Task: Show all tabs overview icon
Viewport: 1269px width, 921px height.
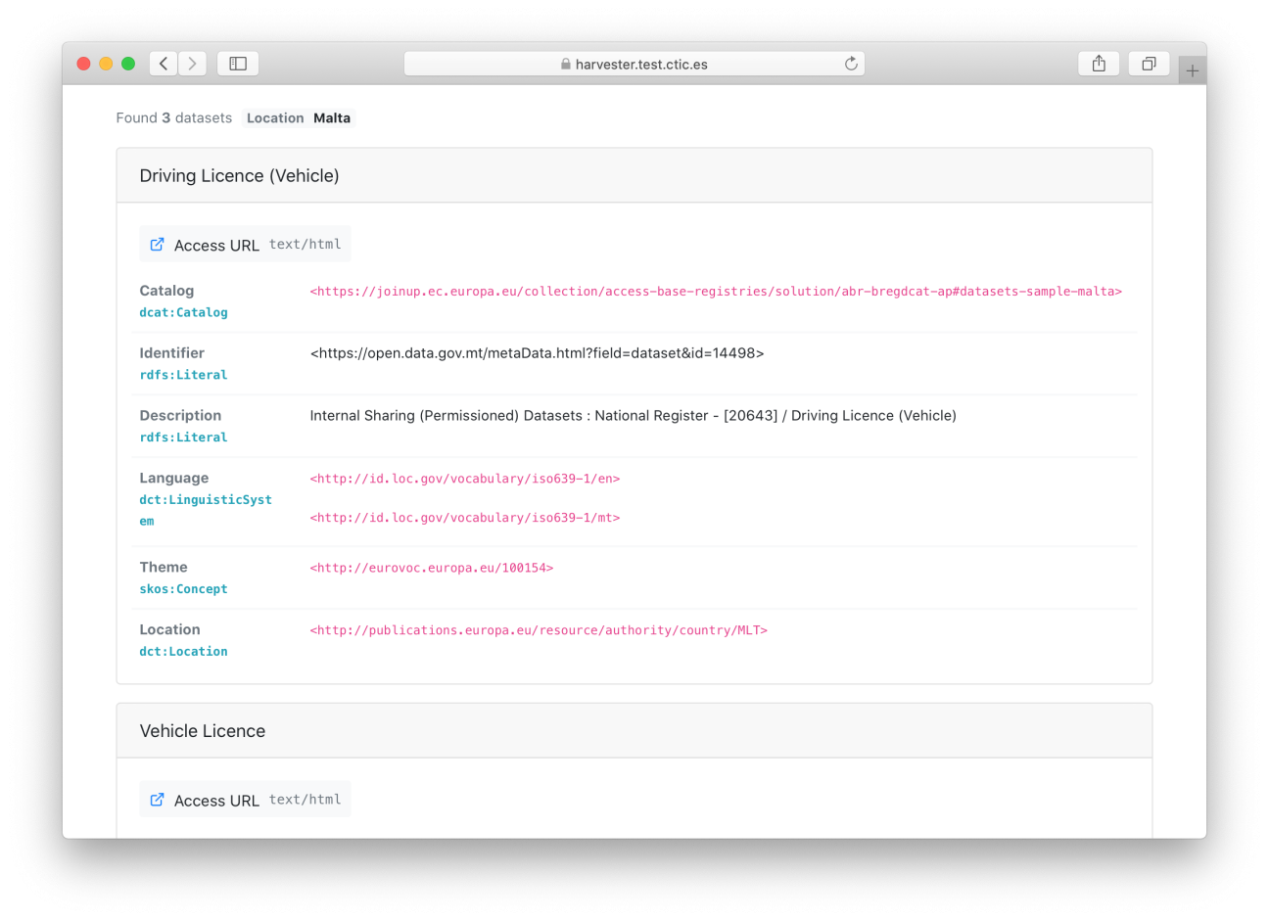Action: [x=1149, y=64]
